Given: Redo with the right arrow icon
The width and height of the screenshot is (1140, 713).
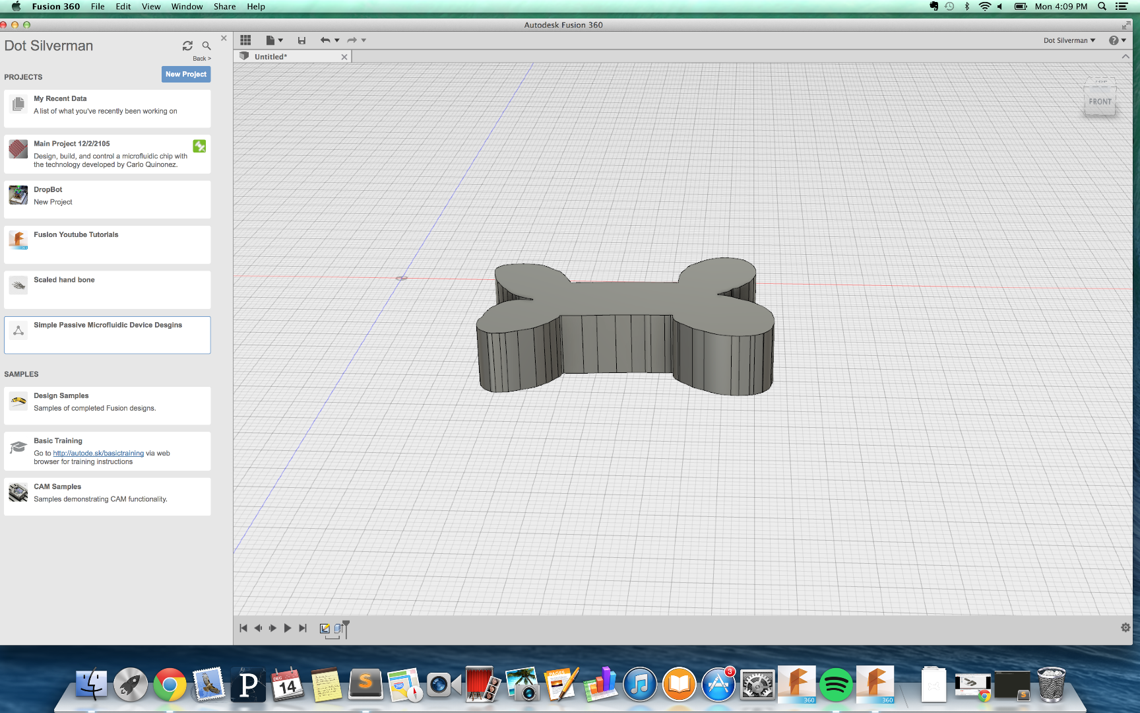Looking at the screenshot, I should tap(352, 40).
